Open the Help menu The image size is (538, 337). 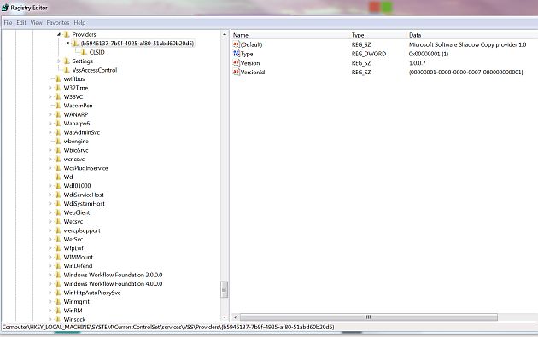[79, 23]
